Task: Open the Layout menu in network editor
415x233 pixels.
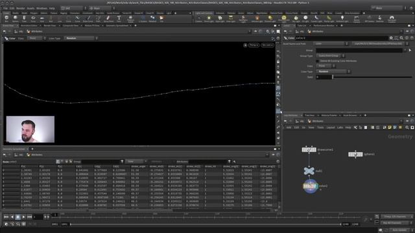Action: (330, 128)
